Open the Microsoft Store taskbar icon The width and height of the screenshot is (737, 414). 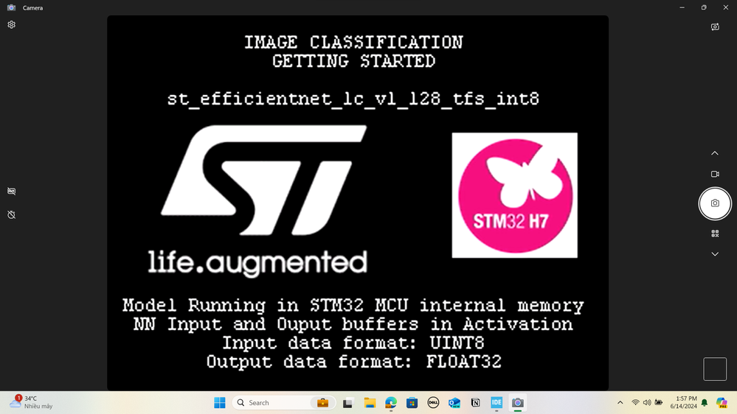tap(412, 403)
